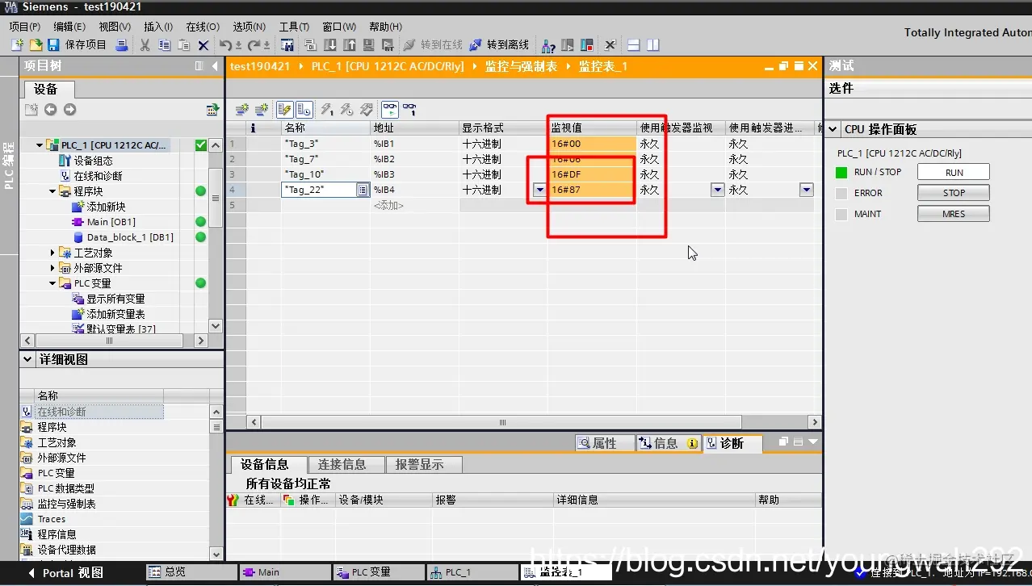1032x586 pixels.
Task: Click the monitor once now icon
Action: (409, 109)
